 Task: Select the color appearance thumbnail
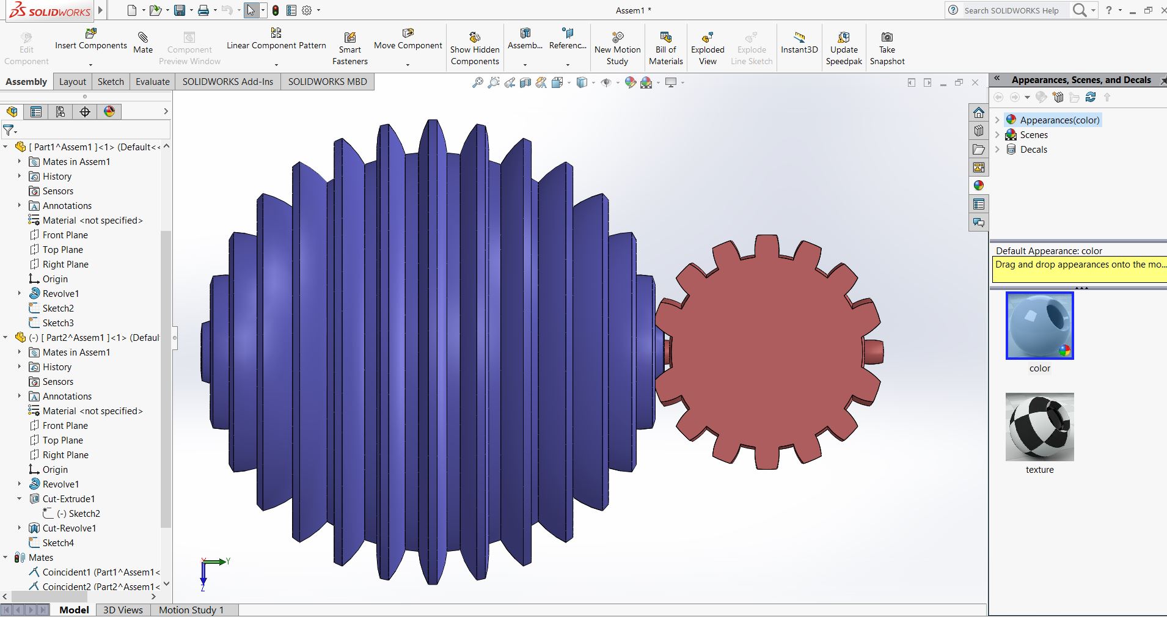pyautogui.click(x=1039, y=326)
